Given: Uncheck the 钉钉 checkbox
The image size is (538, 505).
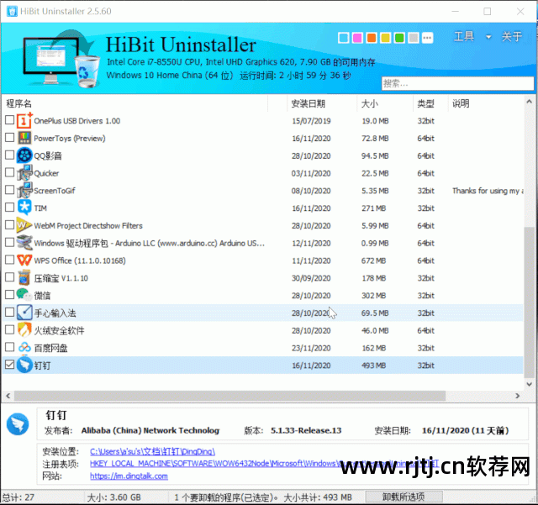Looking at the screenshot, I should coord(9,366).
